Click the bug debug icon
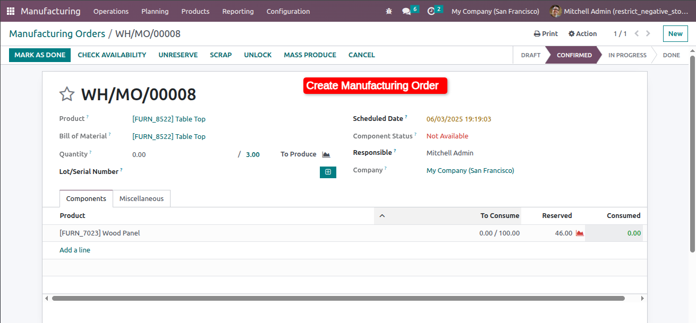Viewport: 696px width, 323px height. click(x=389, y=11)
